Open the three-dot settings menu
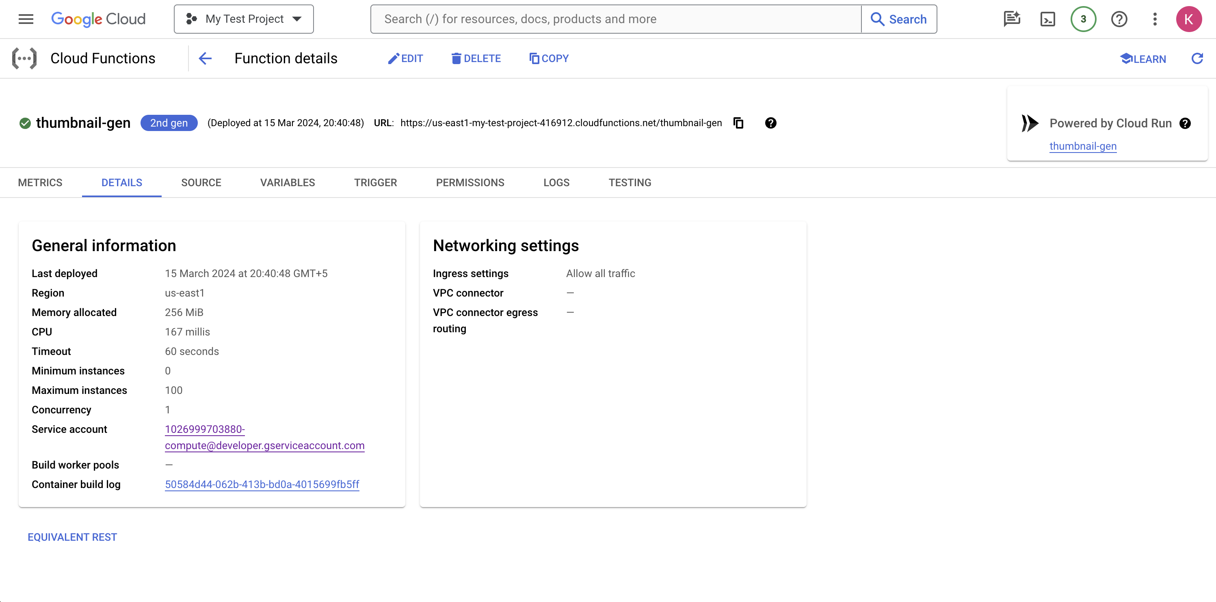Viewport: 1216px width, 602px height. pos(1155,19)
